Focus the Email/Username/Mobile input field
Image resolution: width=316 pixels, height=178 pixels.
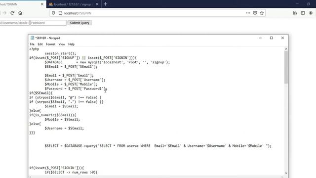14,23
